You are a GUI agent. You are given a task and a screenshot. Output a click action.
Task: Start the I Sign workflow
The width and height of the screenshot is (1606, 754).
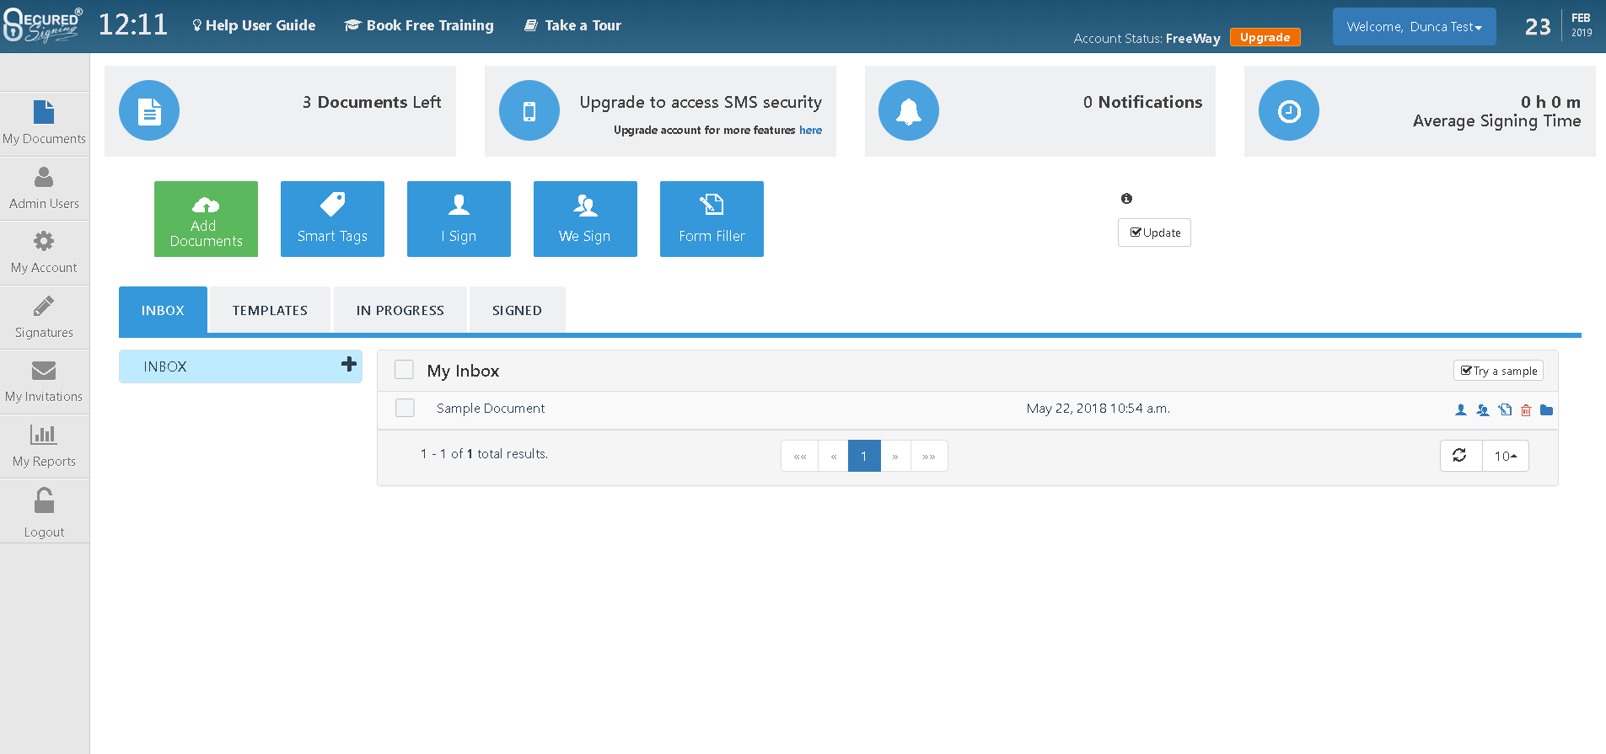click(459, 219)
